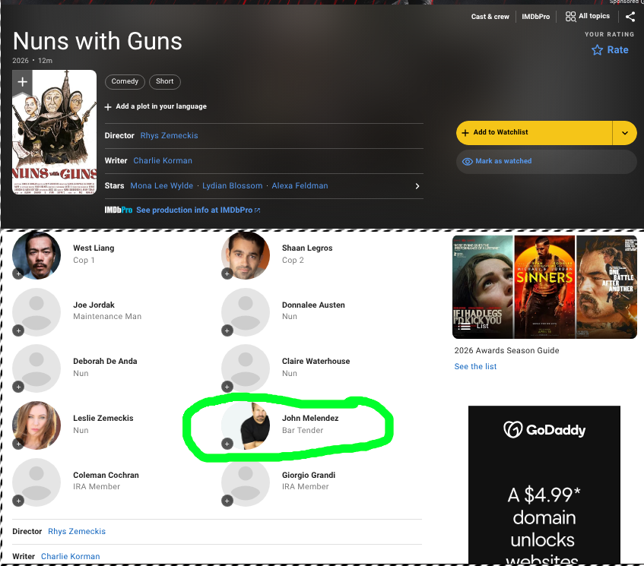The image size is (644, 566).
Task: Open Cast & crew page
Action: [490, 17]
